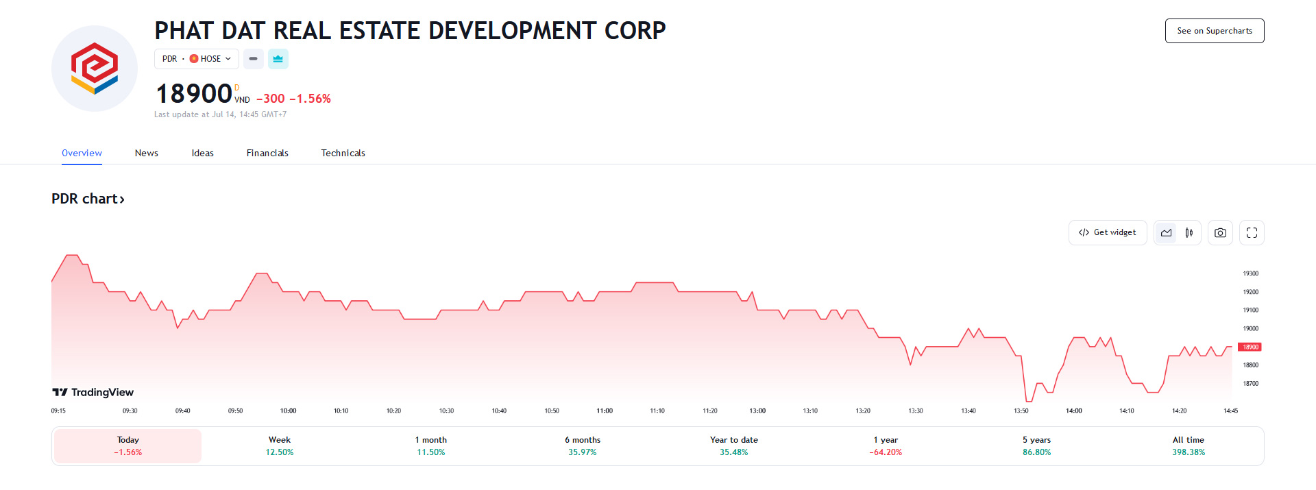Click the TradingView logo on chart
1316x490 pixels.
(x=93, y=392)
